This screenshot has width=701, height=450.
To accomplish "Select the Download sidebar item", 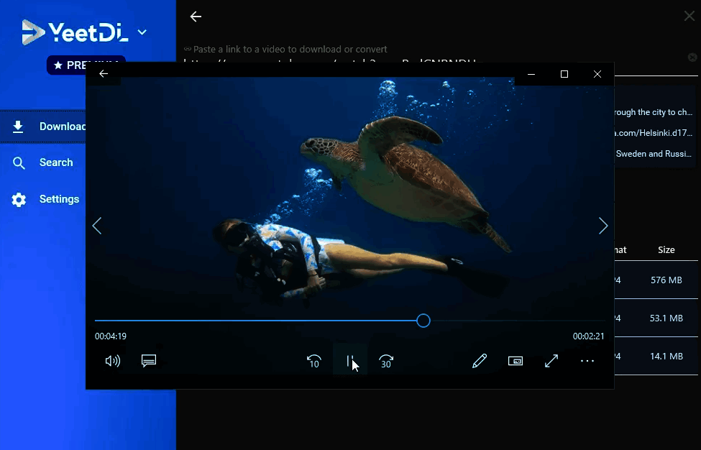I will (43, 127).
